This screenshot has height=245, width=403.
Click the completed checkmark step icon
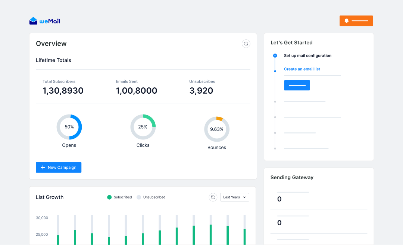[x=275, y=56]
